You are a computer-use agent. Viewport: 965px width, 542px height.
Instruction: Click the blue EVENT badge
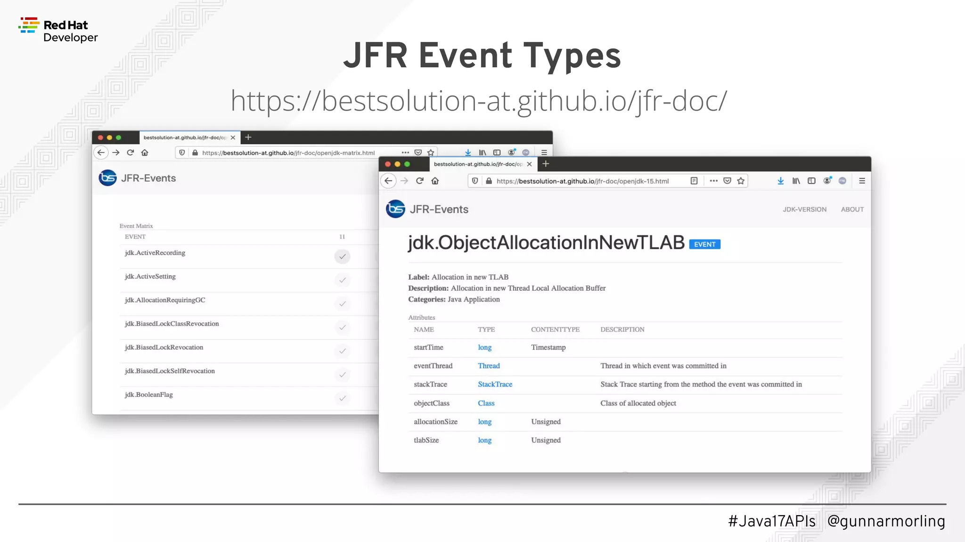(704, 244)
